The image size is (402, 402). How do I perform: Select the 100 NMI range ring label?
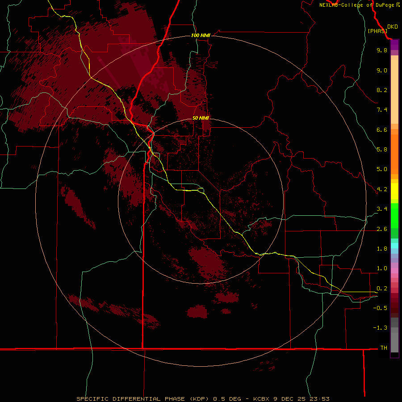(201, 35)
